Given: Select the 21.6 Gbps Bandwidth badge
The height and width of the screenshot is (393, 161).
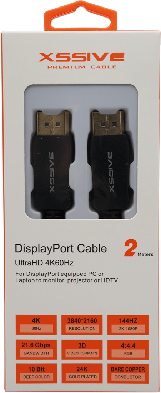Looking at the screenshot, I should [36, 350].
